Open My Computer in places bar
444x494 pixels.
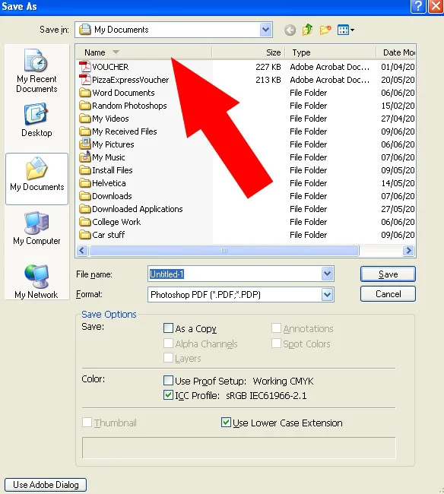pyautogui.click(x=36, y=228)
